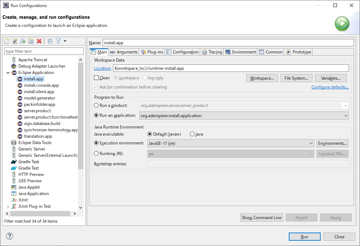This screenshot has width=360, height=246.
Task: Select J2EE Preview configuration type
Action: (30, 181)
